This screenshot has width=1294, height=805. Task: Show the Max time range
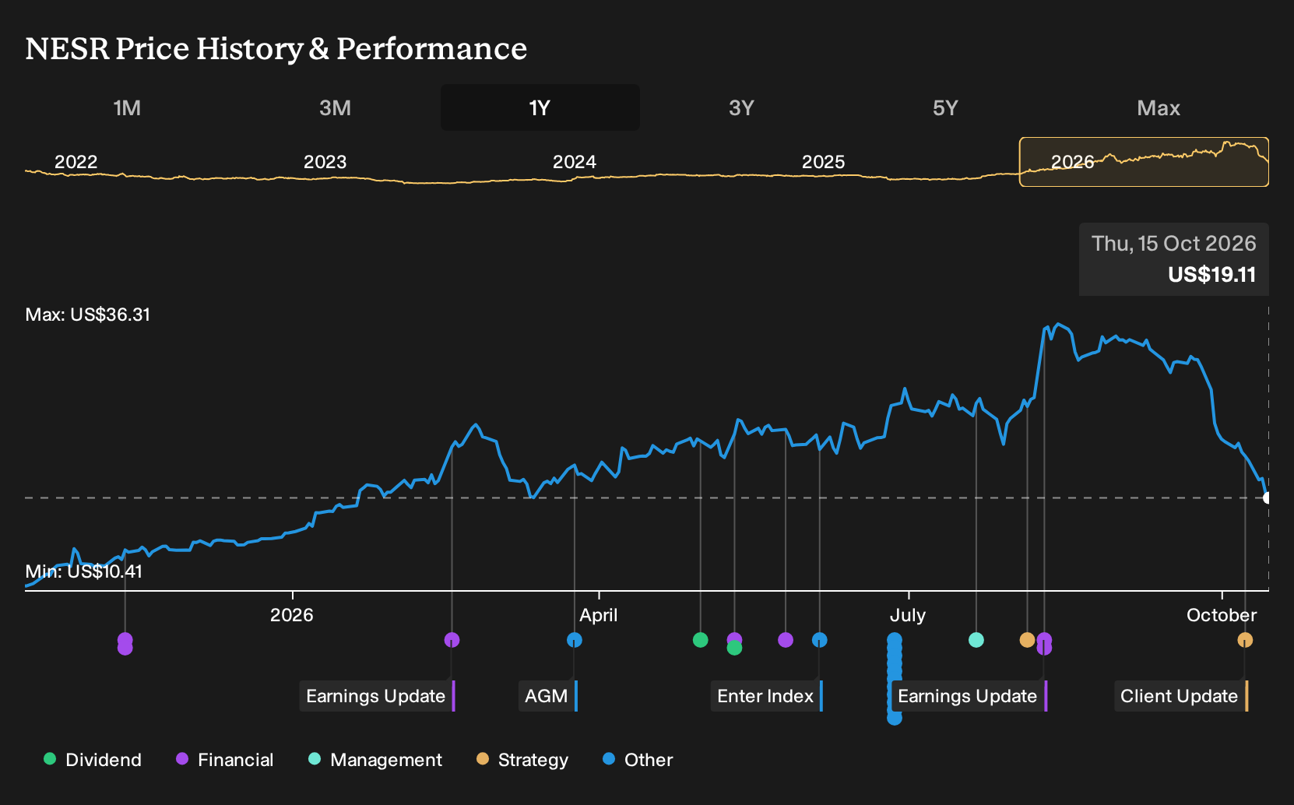[1159, 107]
